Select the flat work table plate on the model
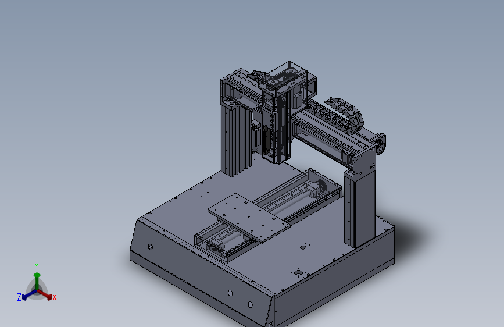 [249, 217]
